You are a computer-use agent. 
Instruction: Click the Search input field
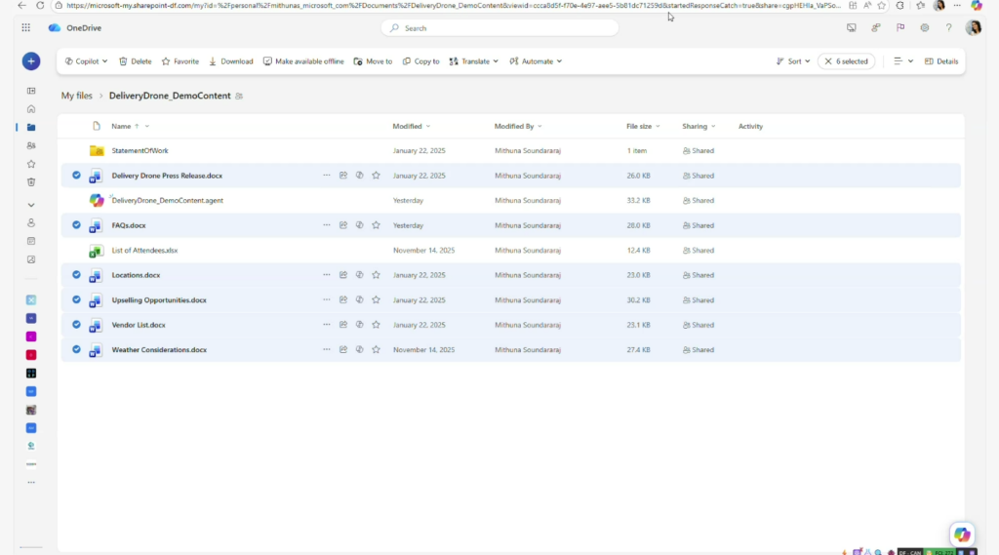pos(499,28)
